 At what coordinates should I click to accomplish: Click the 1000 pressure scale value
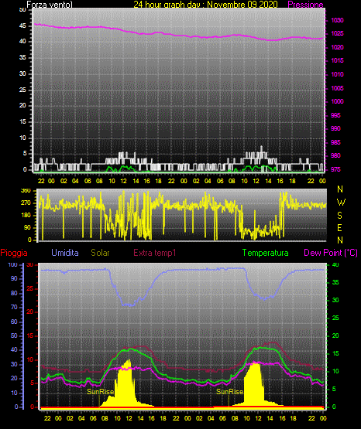tap(337, 101)
